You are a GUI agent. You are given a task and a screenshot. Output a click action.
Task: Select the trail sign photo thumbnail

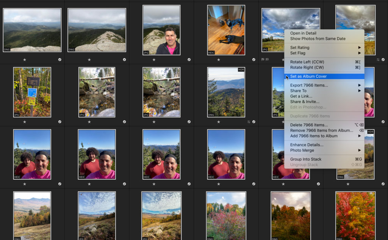[32, 92]
